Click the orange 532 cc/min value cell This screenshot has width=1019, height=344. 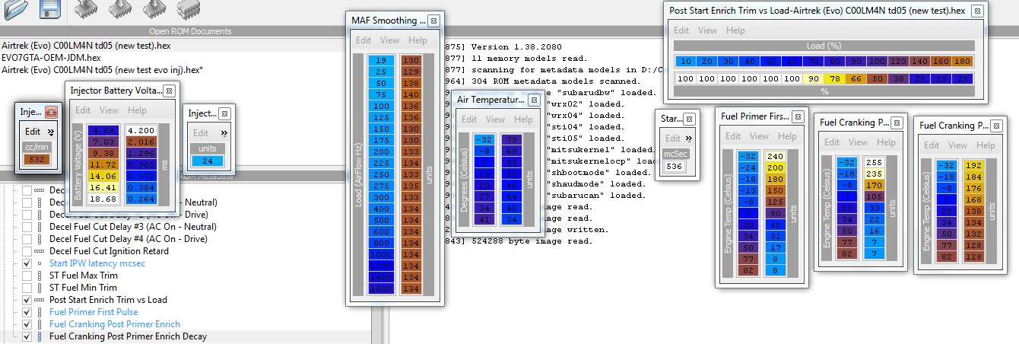[37, 159]
